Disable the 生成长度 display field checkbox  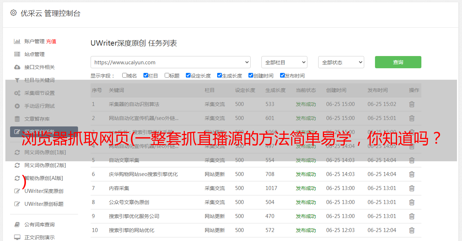click(219, 75)
